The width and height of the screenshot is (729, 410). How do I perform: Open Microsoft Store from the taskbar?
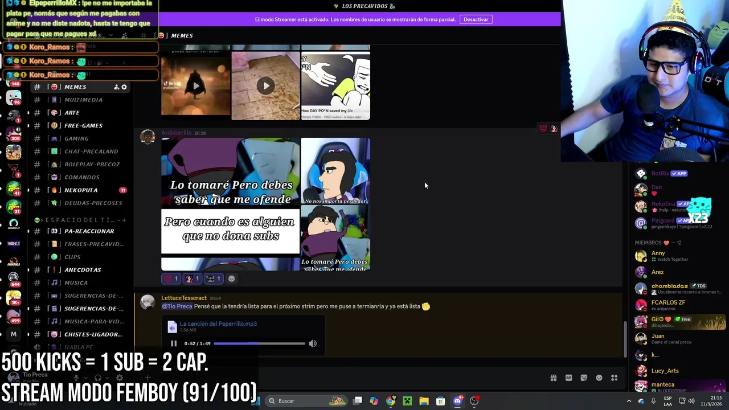coord(440,401)
